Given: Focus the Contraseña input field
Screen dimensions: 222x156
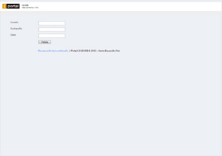Looking at the screenshot, I should coord(52,29).
